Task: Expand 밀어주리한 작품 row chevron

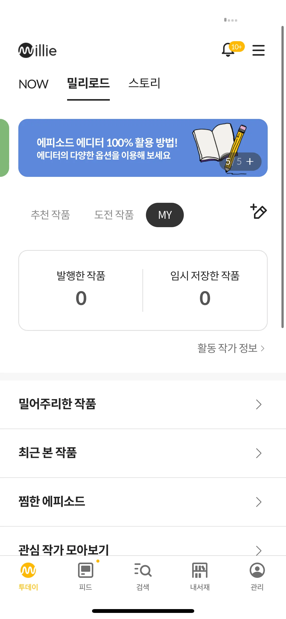Action: [259, 404]
